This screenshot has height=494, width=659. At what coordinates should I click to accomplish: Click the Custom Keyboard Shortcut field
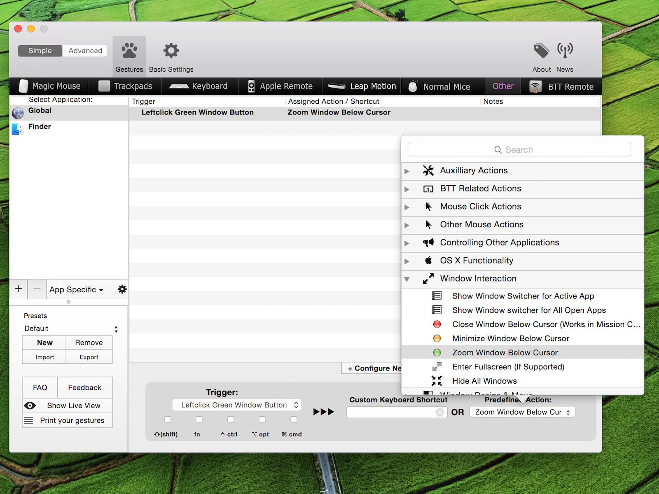pyautogui.click(x=397, y=412)
